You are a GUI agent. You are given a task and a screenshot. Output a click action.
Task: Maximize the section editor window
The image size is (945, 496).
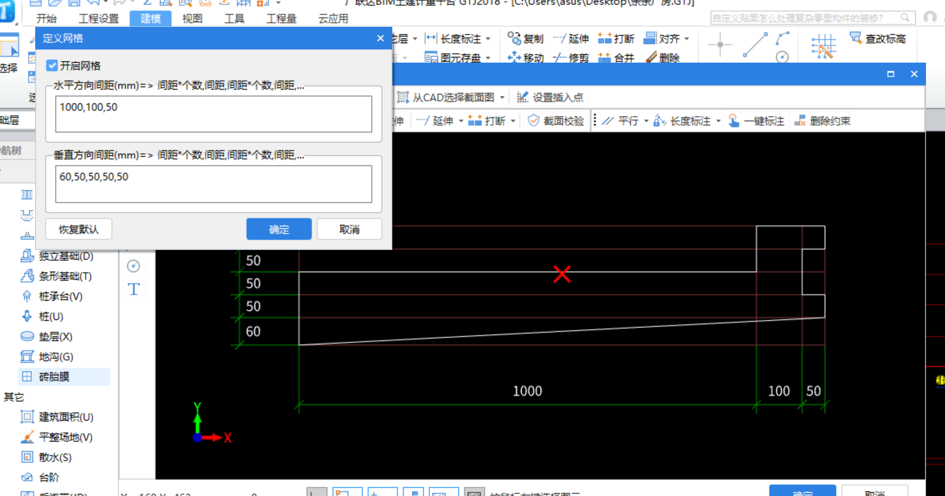click(x=891, y=74)
